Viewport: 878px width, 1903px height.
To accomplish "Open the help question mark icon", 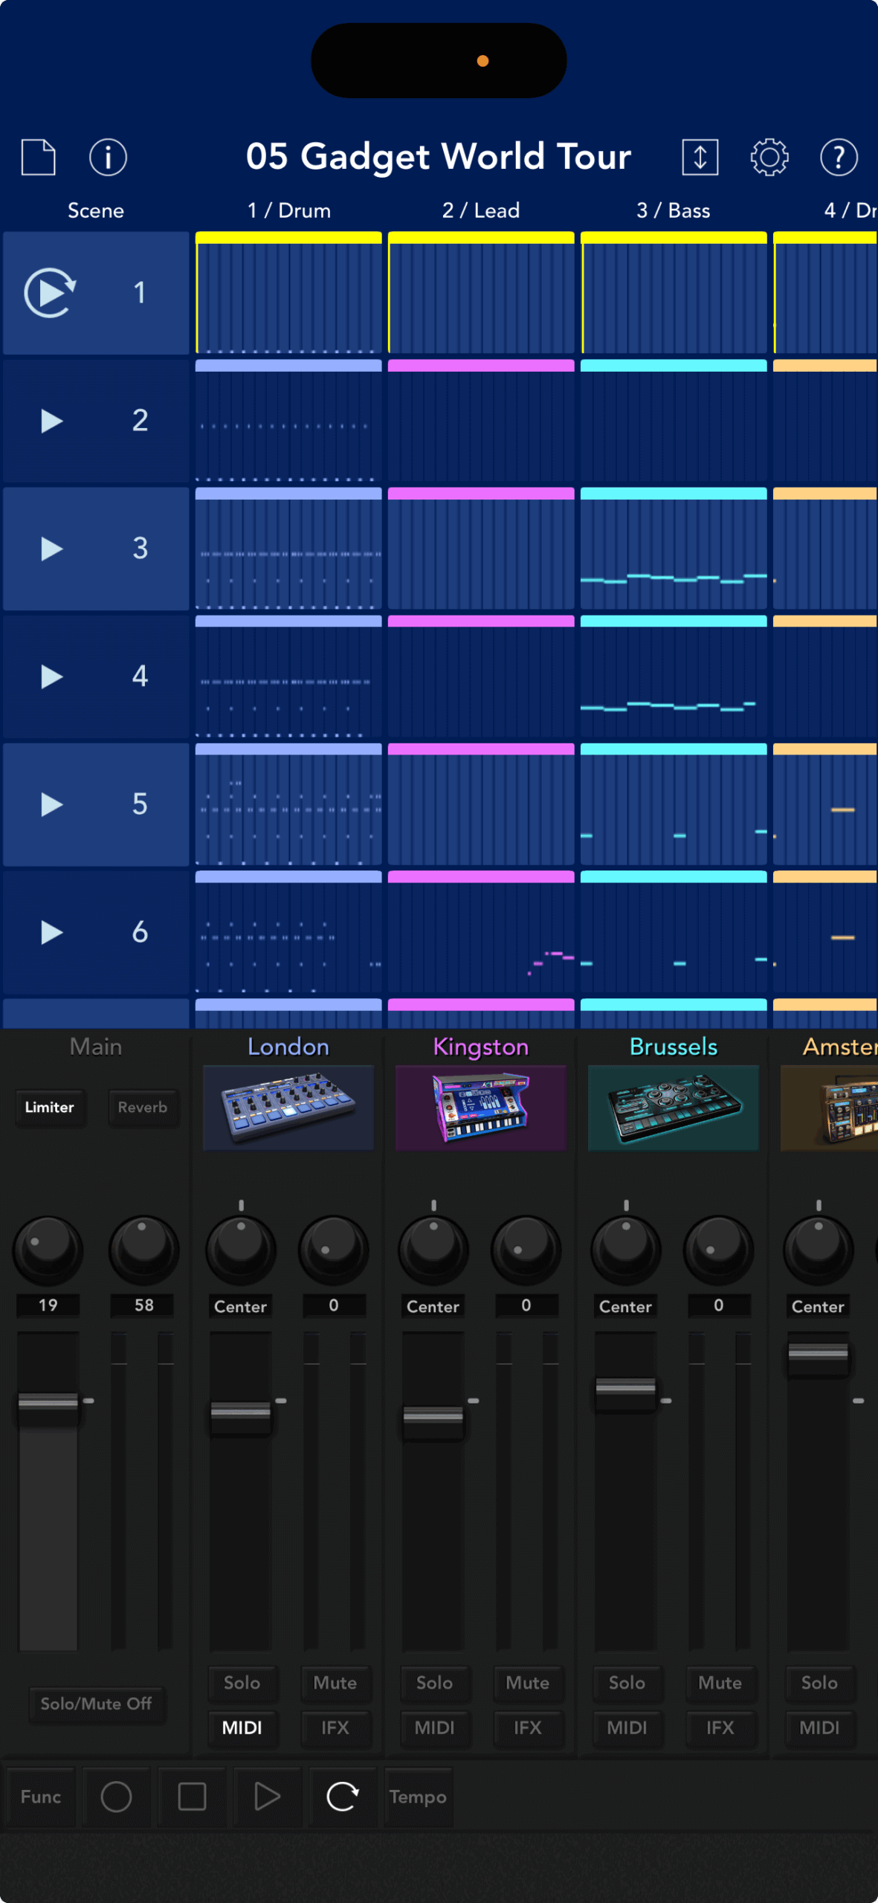I will tap(839, 157).
